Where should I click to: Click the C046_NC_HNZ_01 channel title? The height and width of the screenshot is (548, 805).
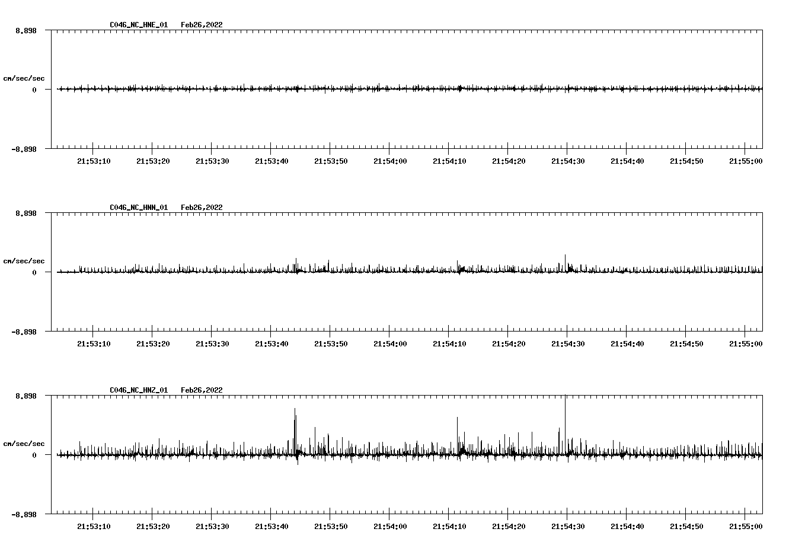[x=139, y=390]
